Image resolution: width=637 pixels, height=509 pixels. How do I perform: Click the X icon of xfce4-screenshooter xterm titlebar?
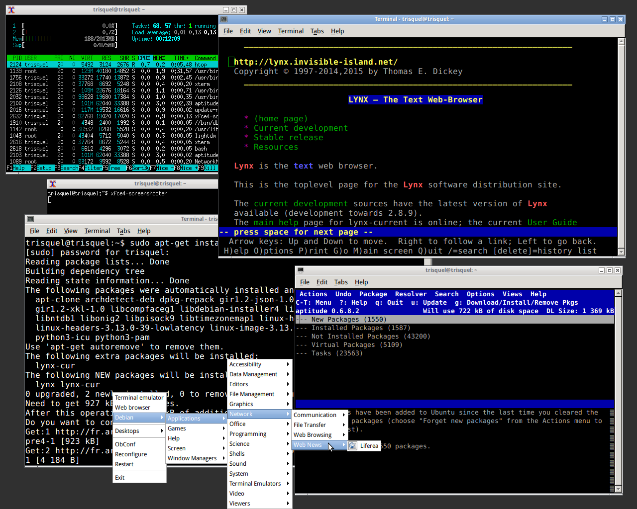pyautogui.click(x=53, y=183)
